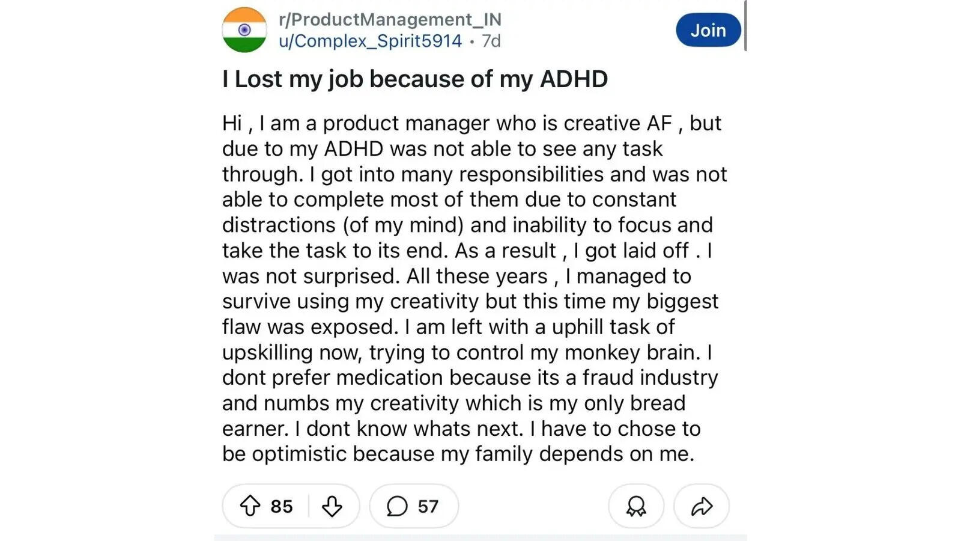Toggle membership by pressing Join
Image resolution: width=961 pixels, height=541 pixels.
[708, 29]
